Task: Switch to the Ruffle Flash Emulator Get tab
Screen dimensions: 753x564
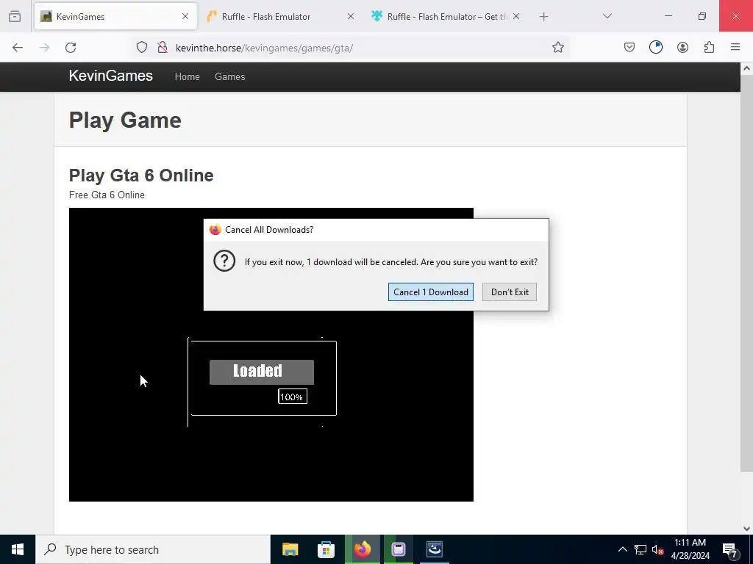Action: coord(446,16)
